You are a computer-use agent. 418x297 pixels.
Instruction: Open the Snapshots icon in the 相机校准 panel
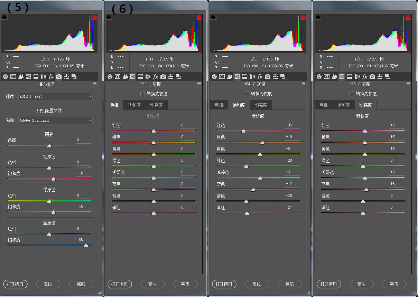(x=74, y=77)
